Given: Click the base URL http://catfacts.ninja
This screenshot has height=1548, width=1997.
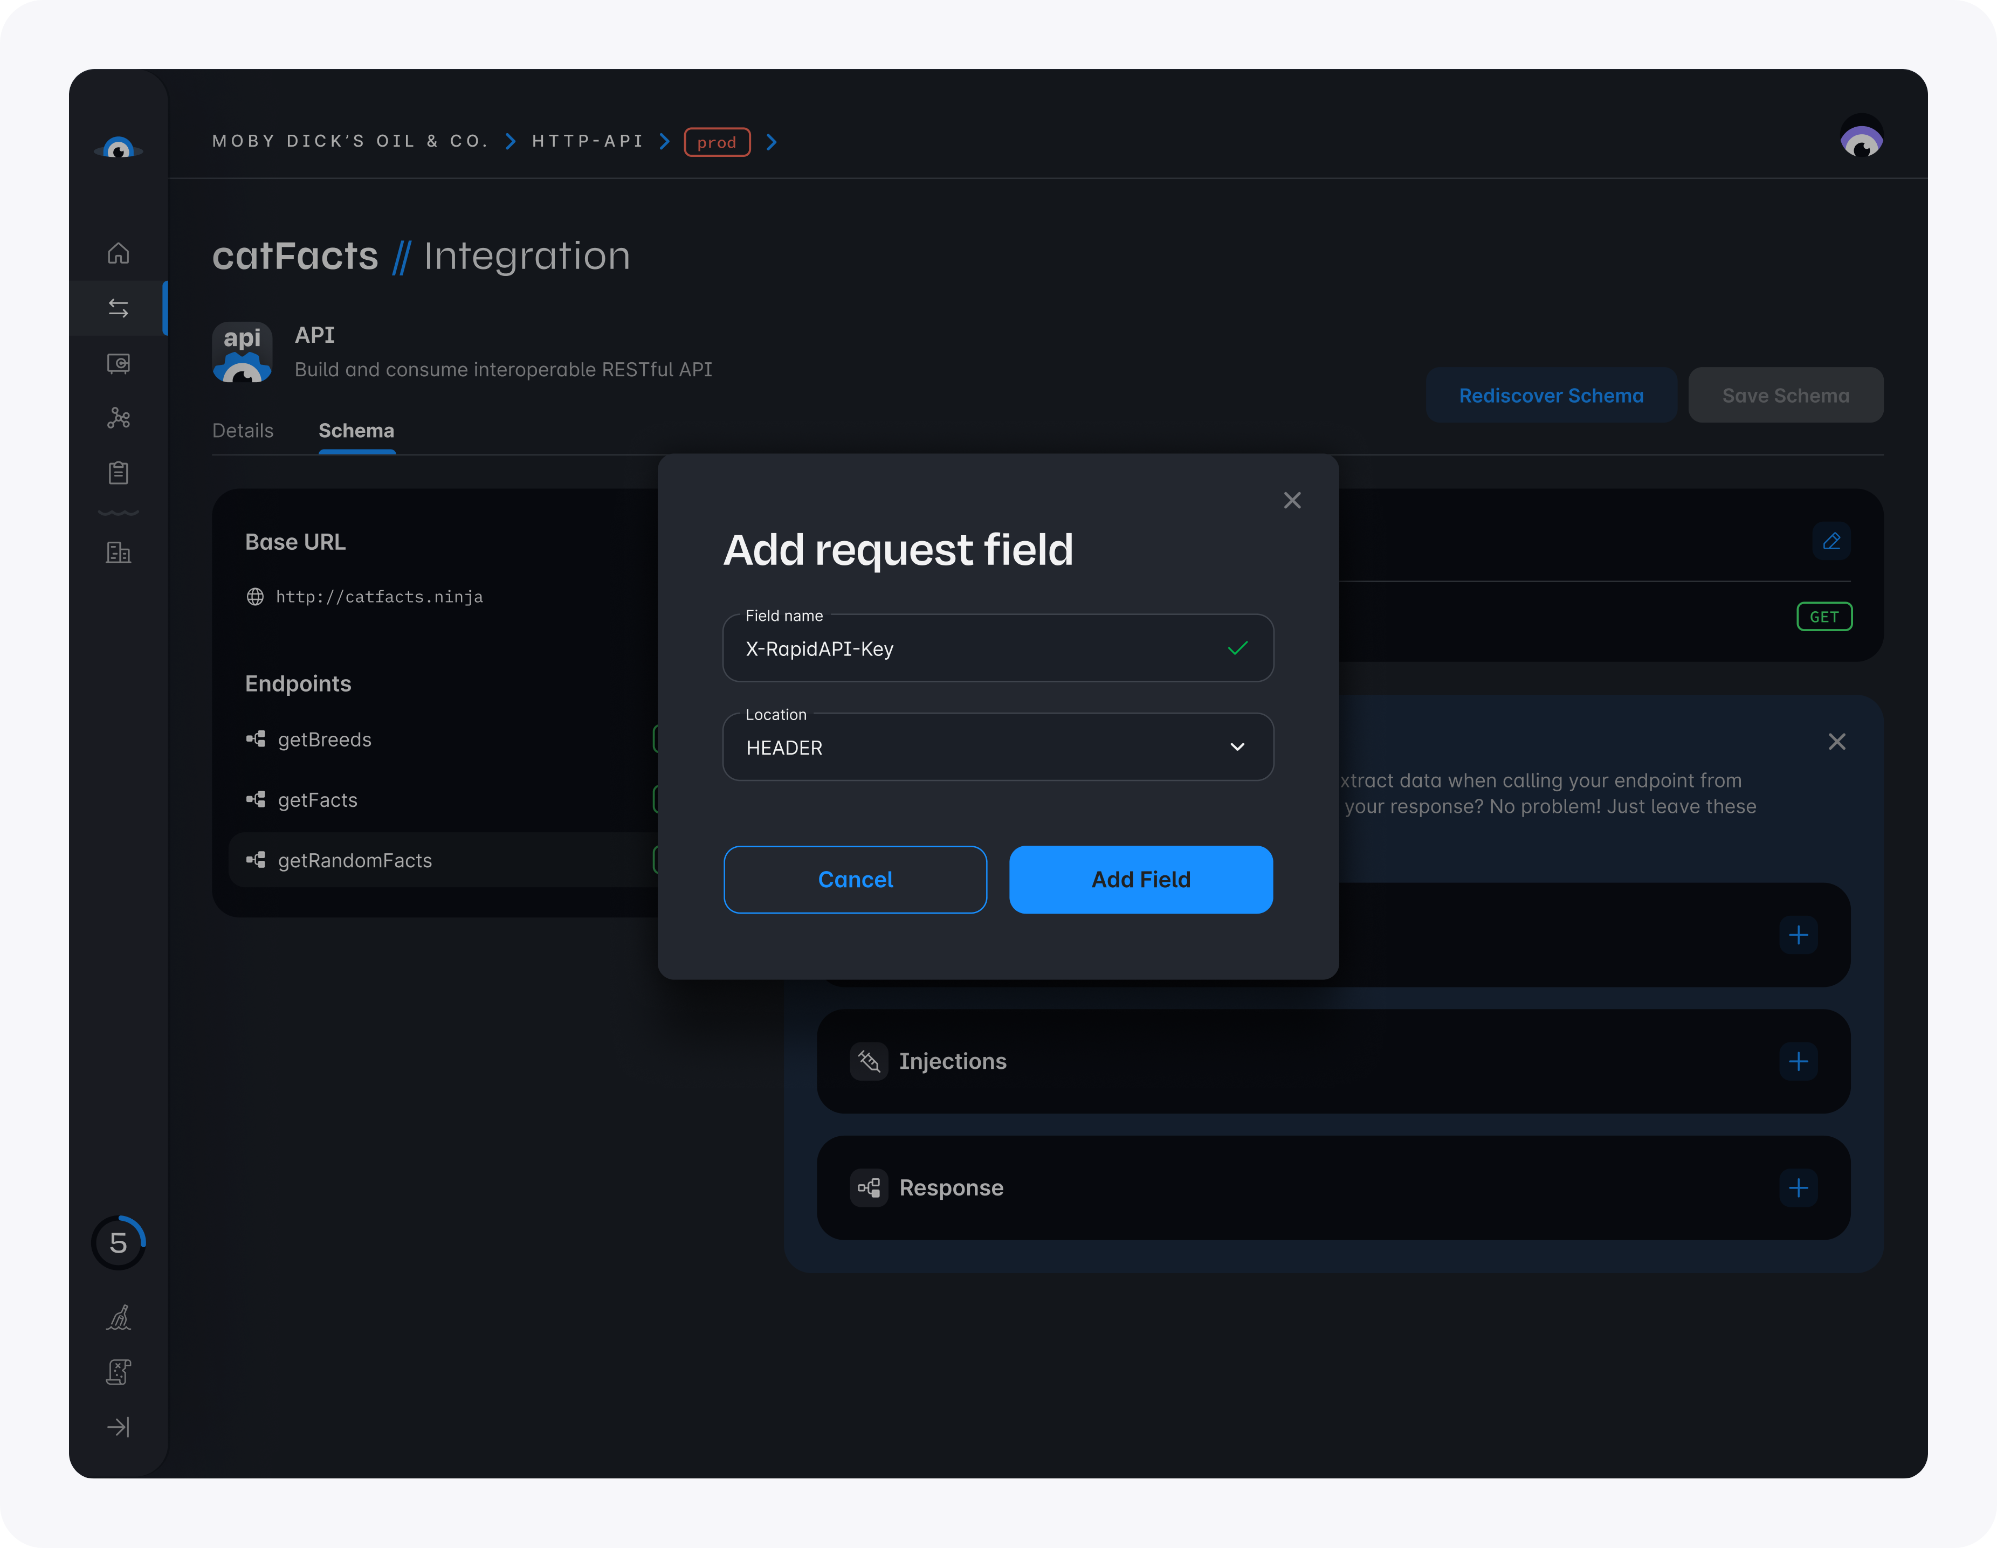Looking at the screenshot, I should 380,596.
